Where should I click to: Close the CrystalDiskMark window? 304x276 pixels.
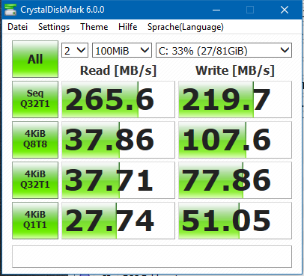click(x=285, y=10)
